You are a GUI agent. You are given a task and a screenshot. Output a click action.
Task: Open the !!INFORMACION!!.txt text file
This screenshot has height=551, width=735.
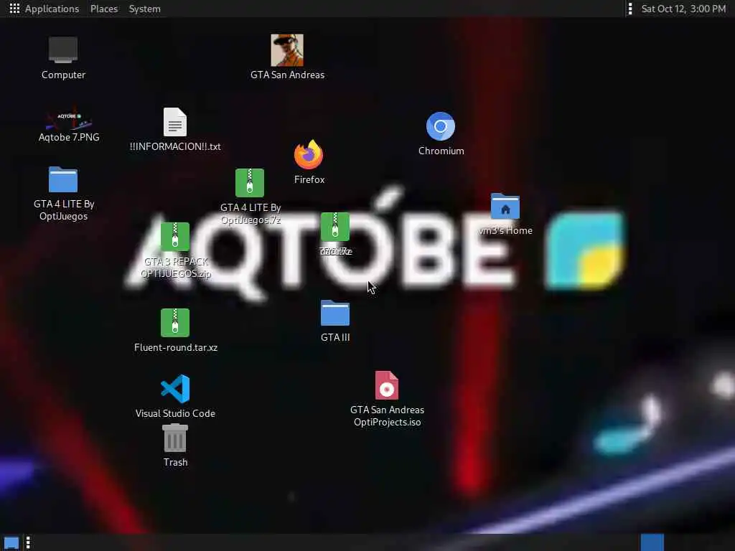pyautogui.click(x=175, y=122)
